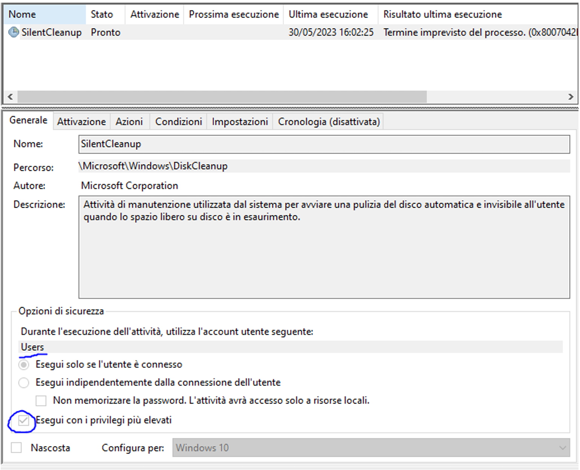Select 'Esegui indipendentemente dalla connessione dell'utente' radio

coord(24,383)
